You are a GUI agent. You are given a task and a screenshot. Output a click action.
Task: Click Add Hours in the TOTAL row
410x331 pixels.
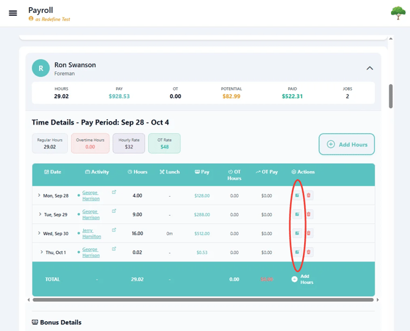302,279
